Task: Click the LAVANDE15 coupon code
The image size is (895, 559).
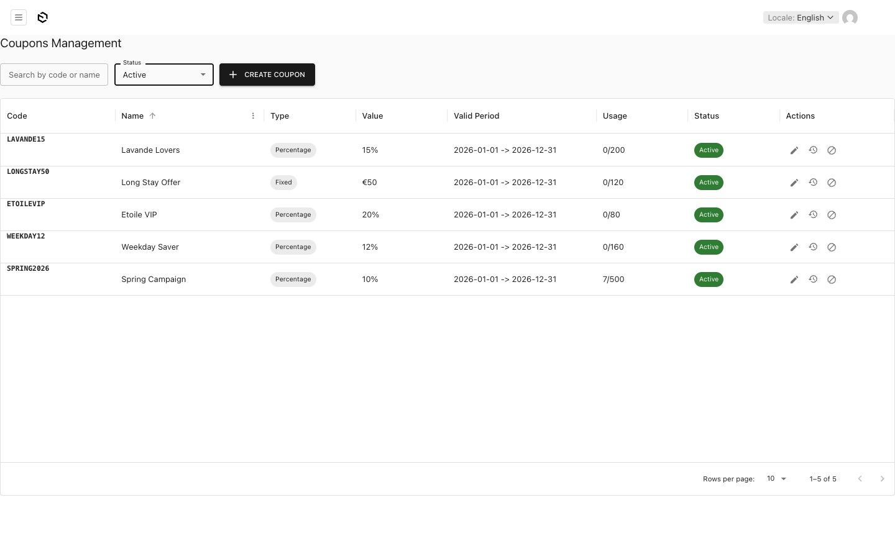Action: coord(26,139)
